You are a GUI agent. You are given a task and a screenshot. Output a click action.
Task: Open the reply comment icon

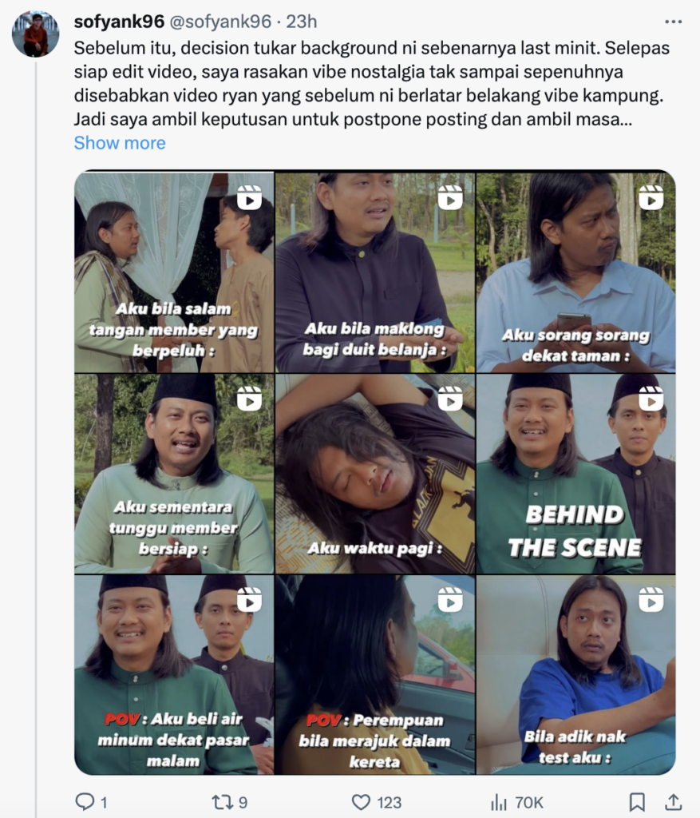[x=85, y=802]
